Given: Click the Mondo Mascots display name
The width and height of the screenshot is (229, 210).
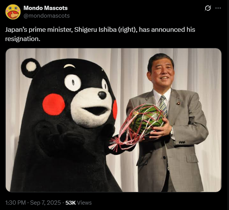Looking at the screenshot, I should coord(45,8).
